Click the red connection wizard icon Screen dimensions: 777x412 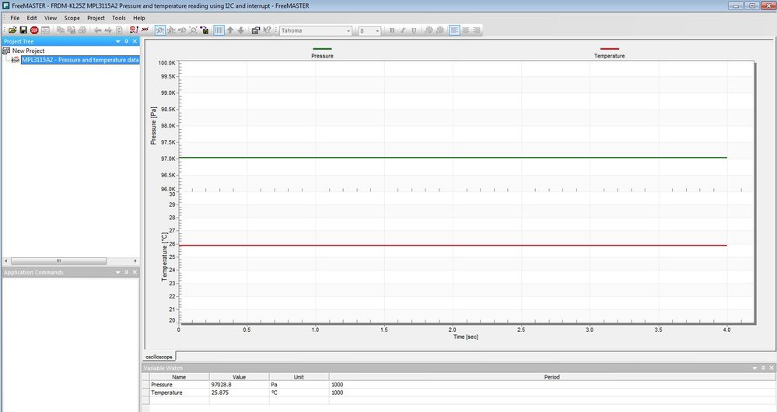[x=134, y=30]
